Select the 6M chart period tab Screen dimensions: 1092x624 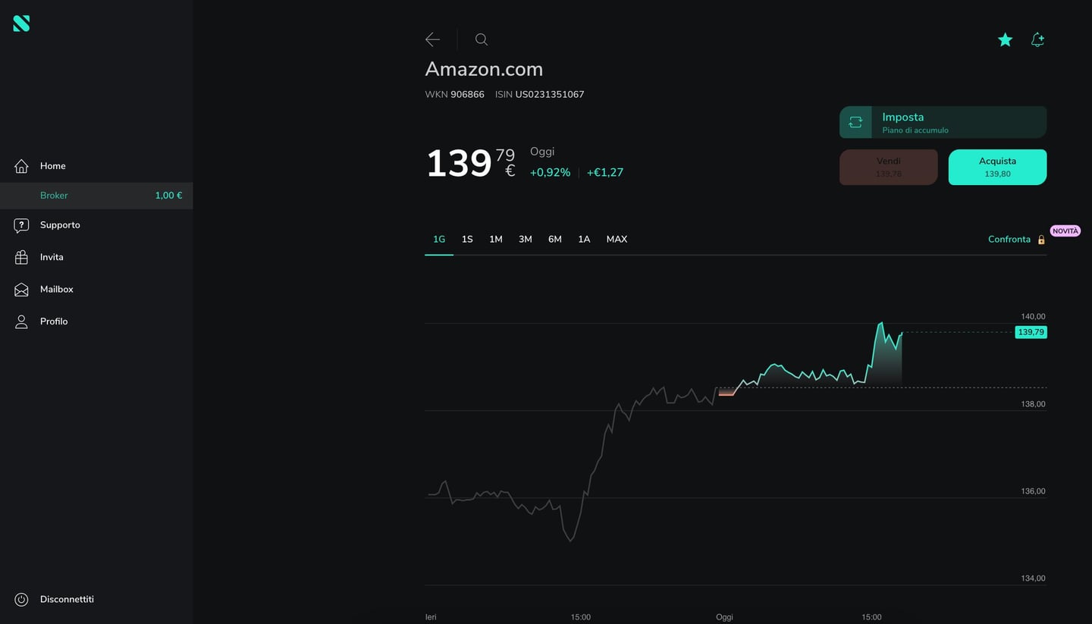point(555,239)
